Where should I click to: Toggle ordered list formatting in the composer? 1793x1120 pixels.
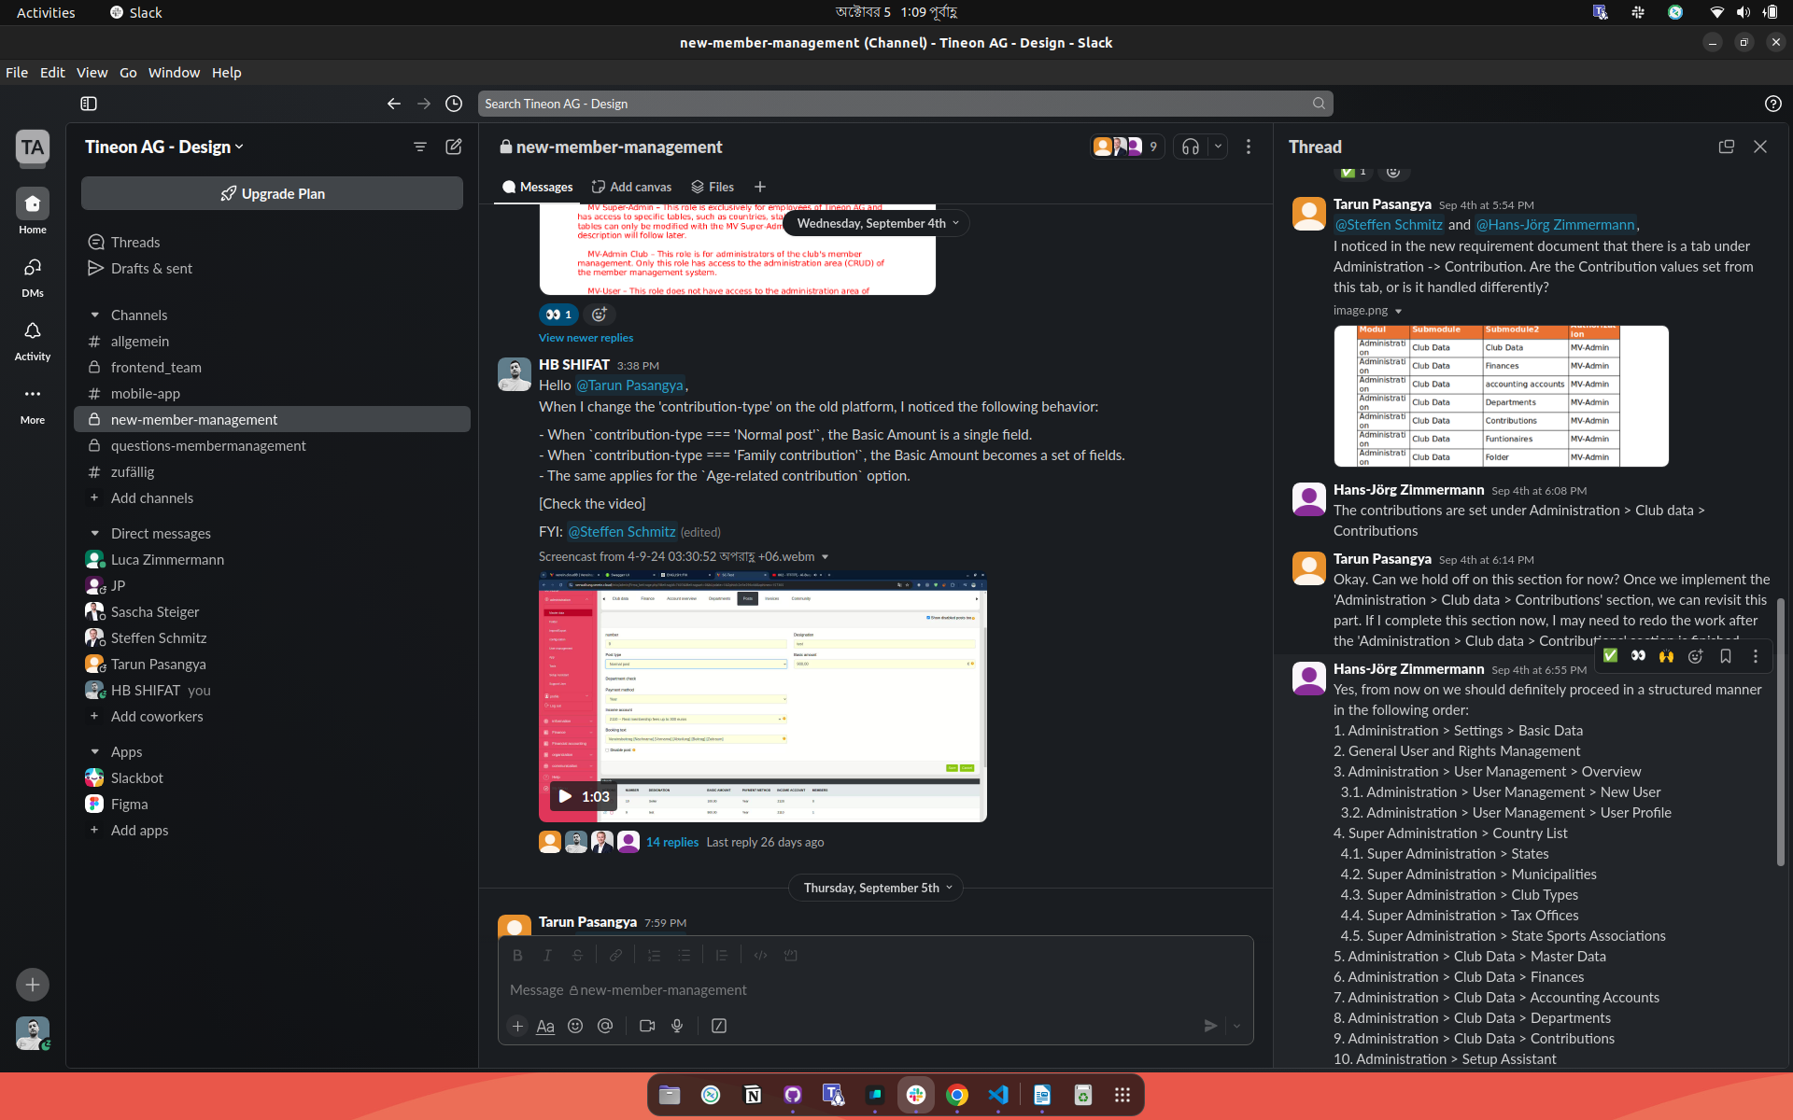coord(654,955)
